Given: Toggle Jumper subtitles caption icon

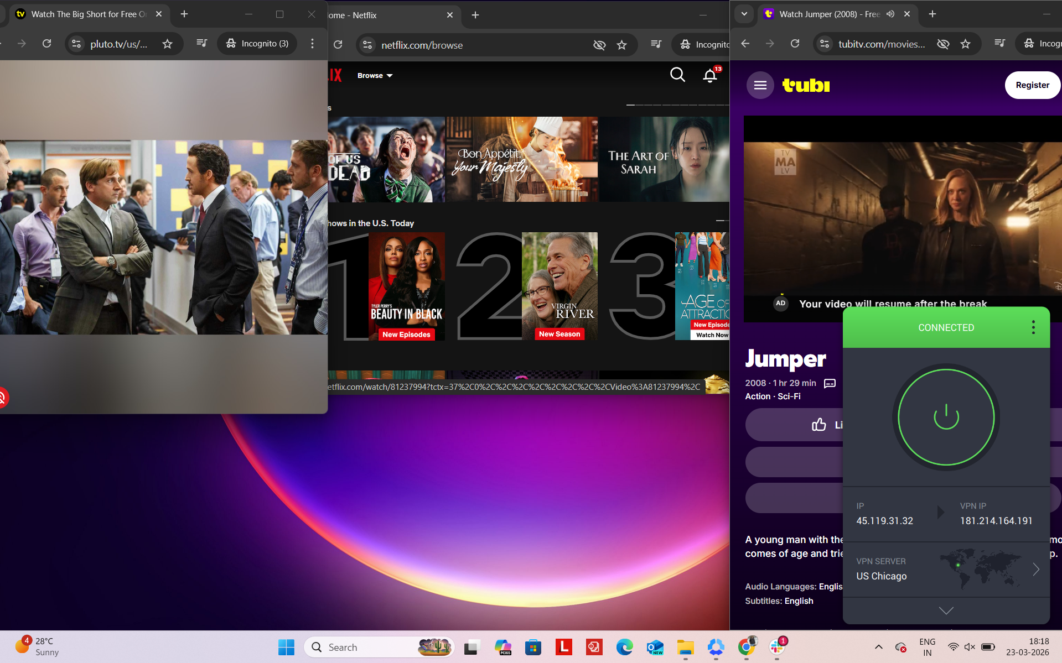Looking at the screenshot, I should click(830, 383).
